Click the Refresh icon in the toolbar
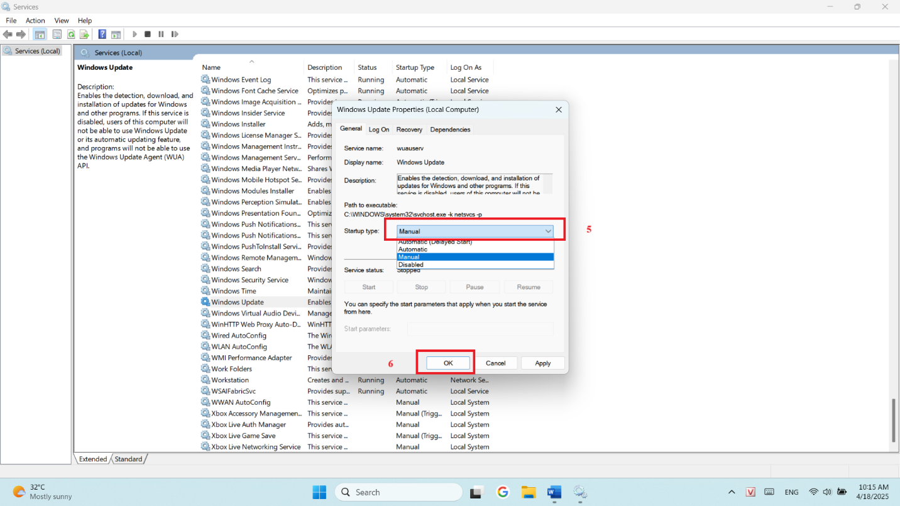 [x=71, y=35]
